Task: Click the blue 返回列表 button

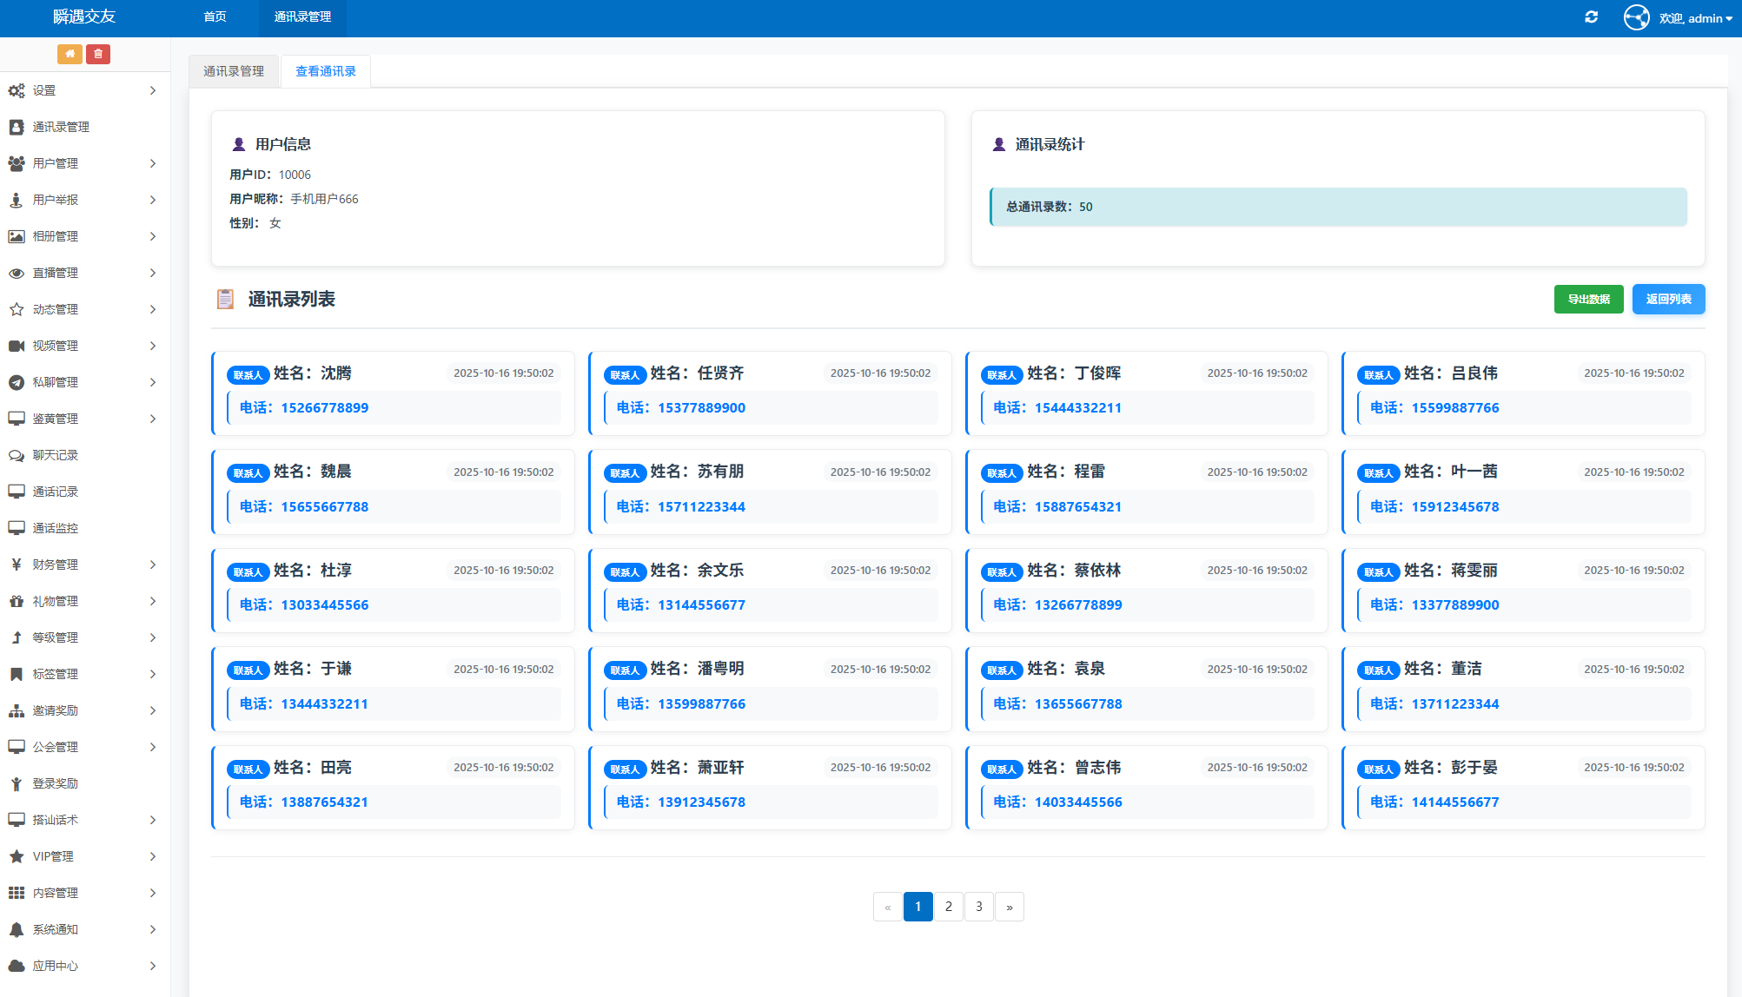Action: click(x=1668, y=299)
